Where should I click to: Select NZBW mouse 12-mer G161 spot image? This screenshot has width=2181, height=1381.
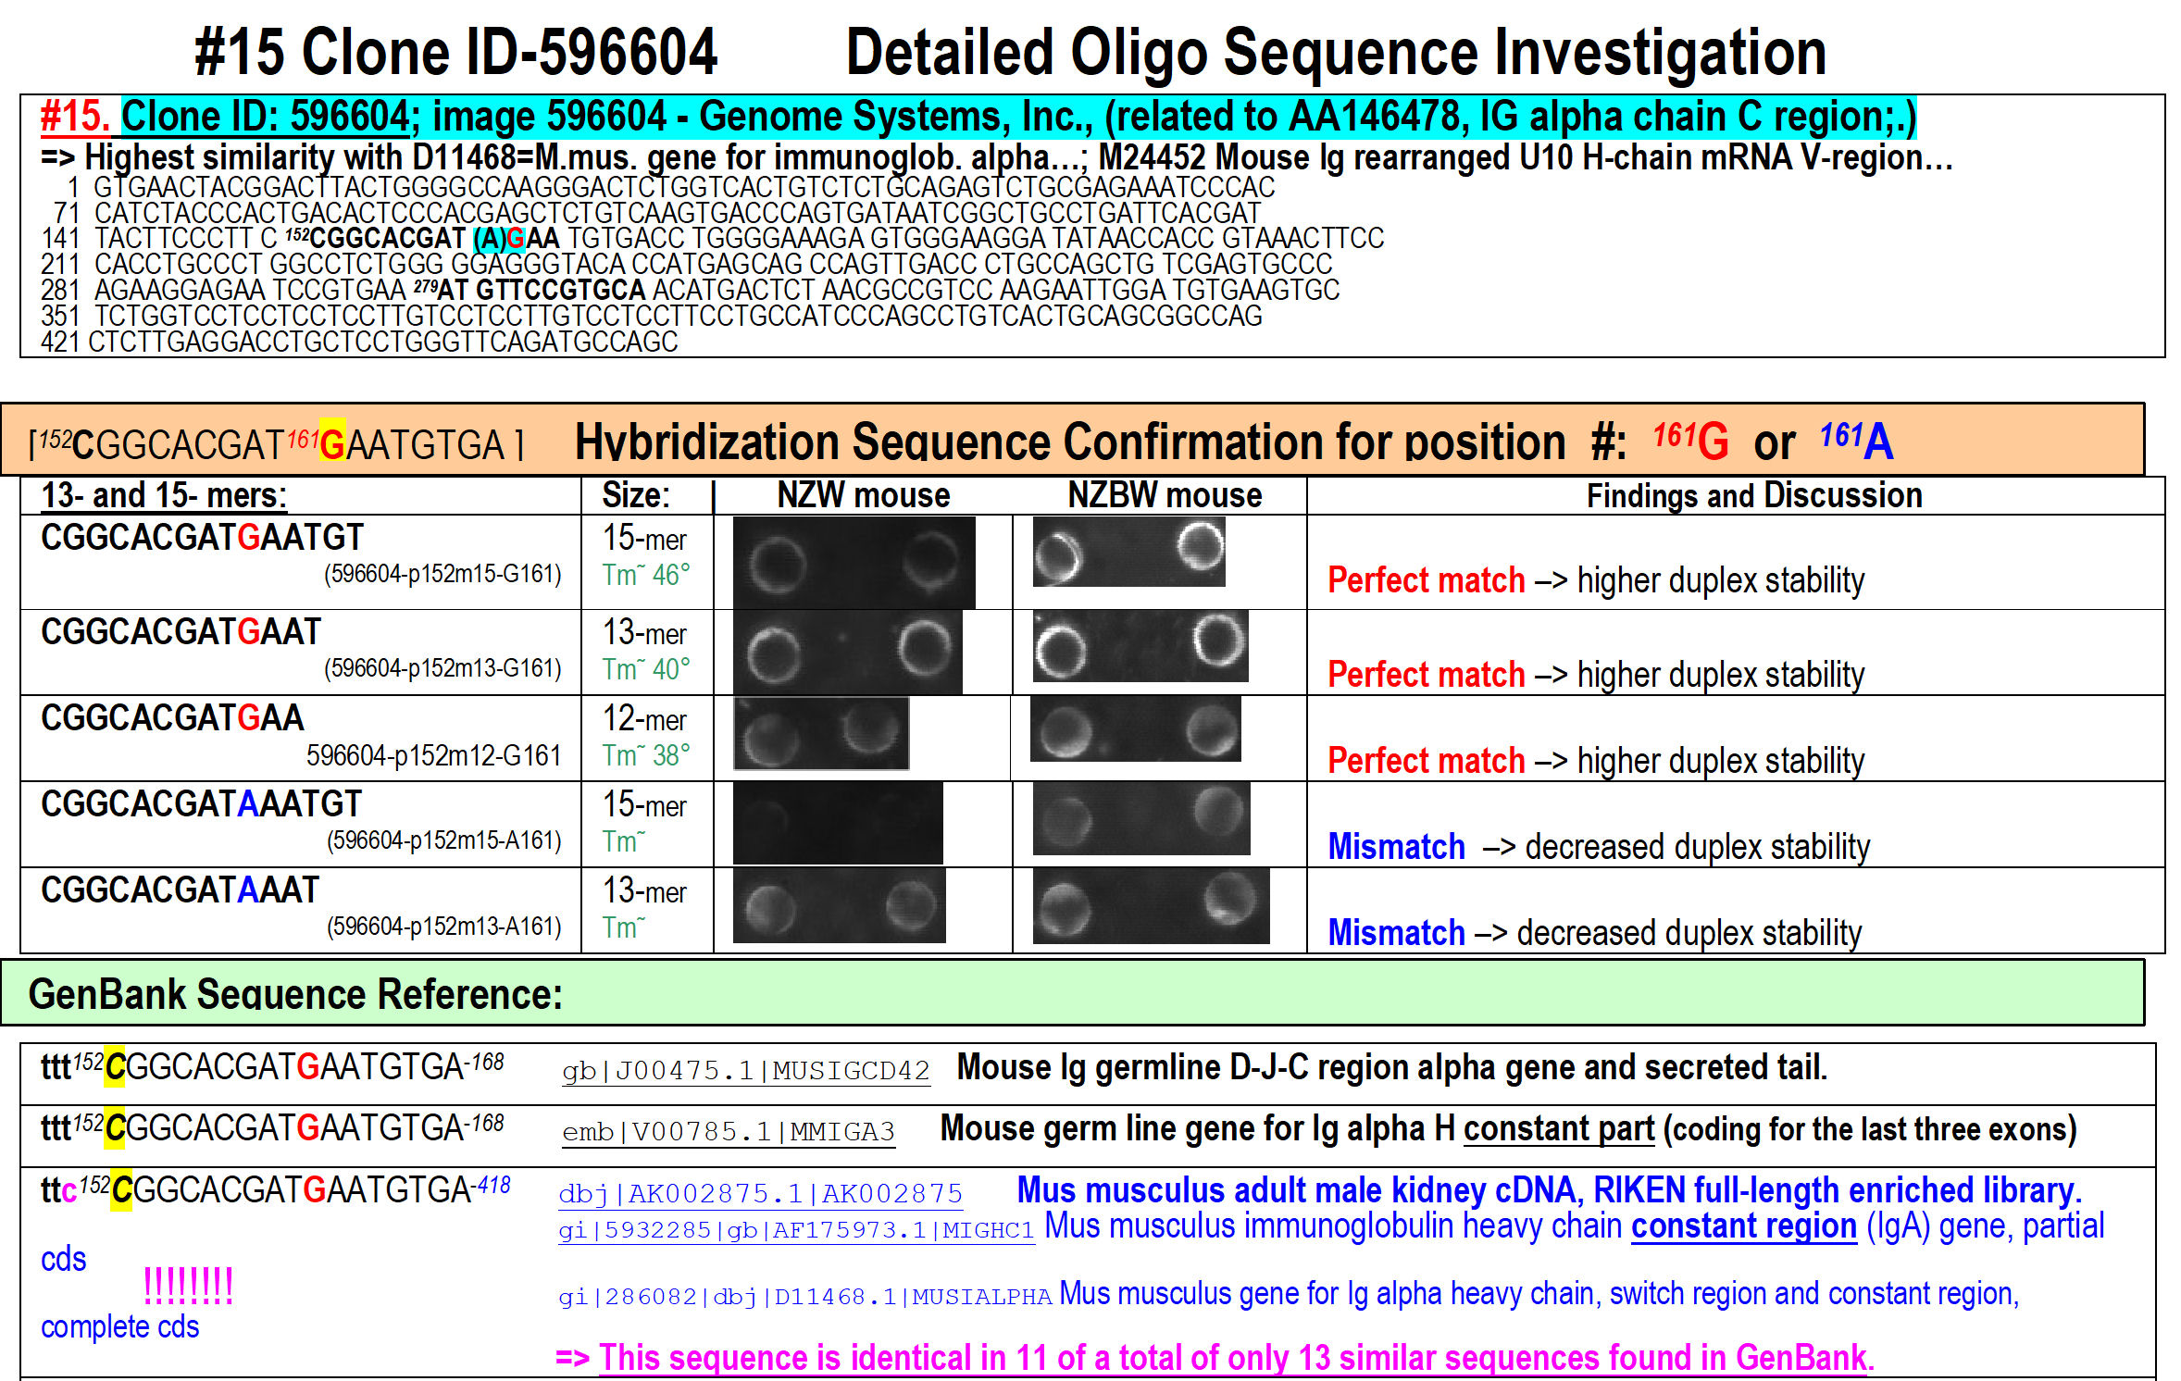tap(1135, 728)
